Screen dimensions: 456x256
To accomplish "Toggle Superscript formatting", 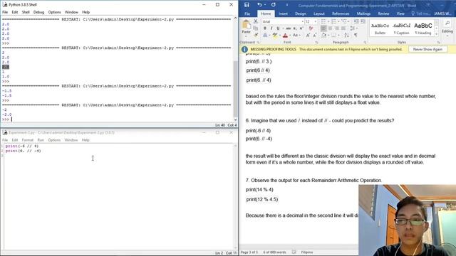I will pos(301,28).
